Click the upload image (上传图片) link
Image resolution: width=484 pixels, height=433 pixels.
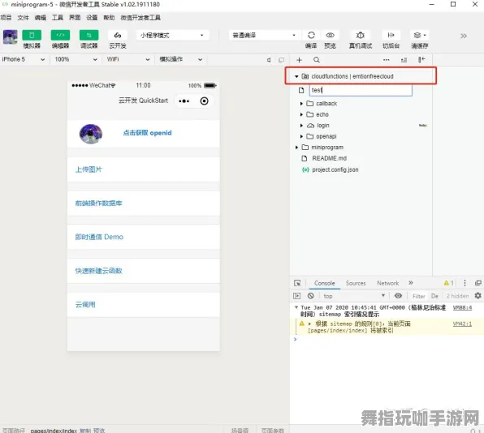[89, 169]
